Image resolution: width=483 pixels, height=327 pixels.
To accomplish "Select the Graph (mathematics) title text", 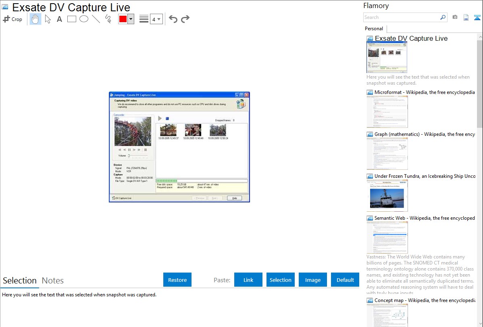I will pyautogui.click(x=425, y=134).
